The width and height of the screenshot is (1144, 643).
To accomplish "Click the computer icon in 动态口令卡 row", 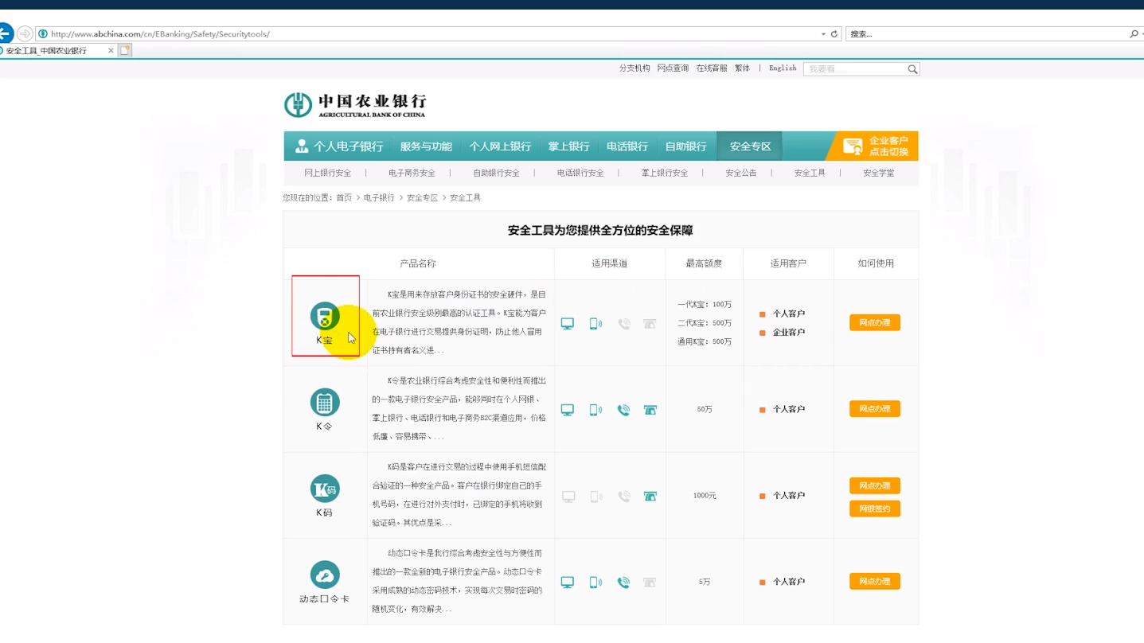I will [x=568, y=583].
